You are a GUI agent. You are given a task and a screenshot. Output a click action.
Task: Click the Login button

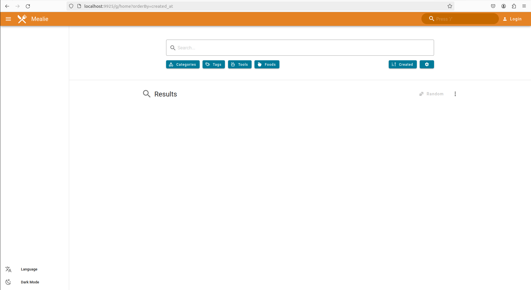[512, 19]
